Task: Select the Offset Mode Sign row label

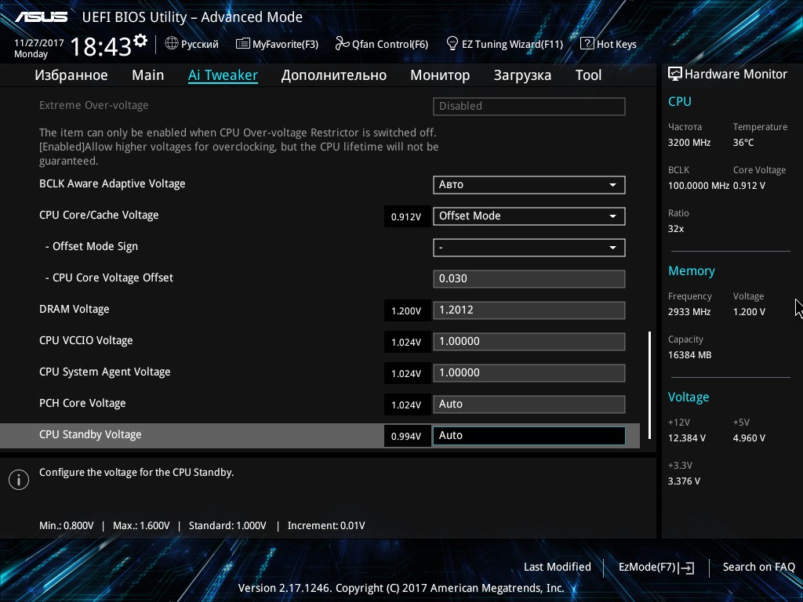Action: [x=92, y=246]
